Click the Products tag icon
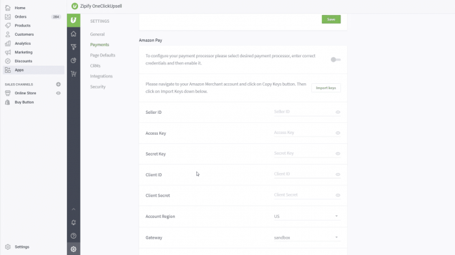Screen dimensions: 455x255 coord(8,25)
